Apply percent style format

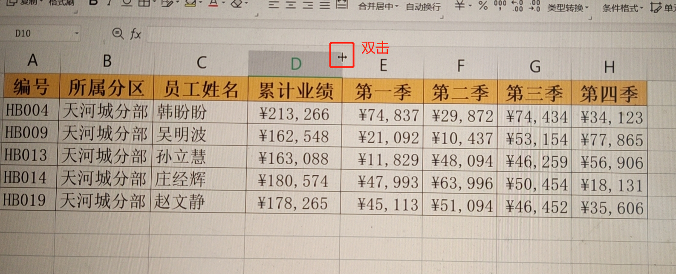[482, 6]
